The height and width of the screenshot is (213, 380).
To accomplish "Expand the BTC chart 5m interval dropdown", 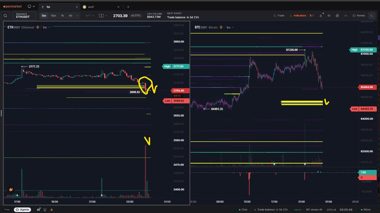I will click(230, 27).
